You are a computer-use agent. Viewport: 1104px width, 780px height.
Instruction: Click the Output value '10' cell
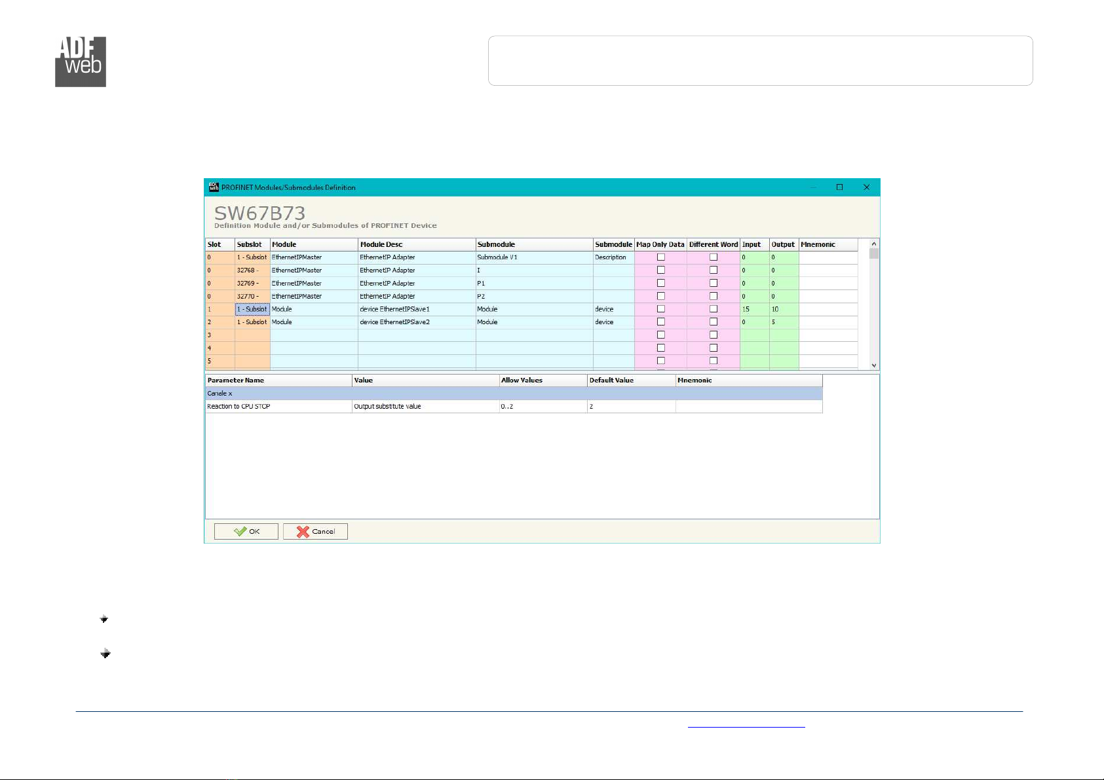tap(784, 309)
